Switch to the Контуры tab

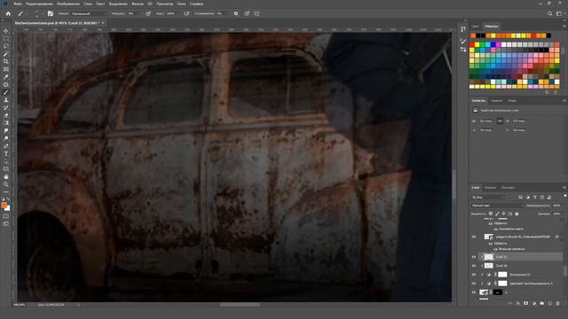(x=509, y=187)
